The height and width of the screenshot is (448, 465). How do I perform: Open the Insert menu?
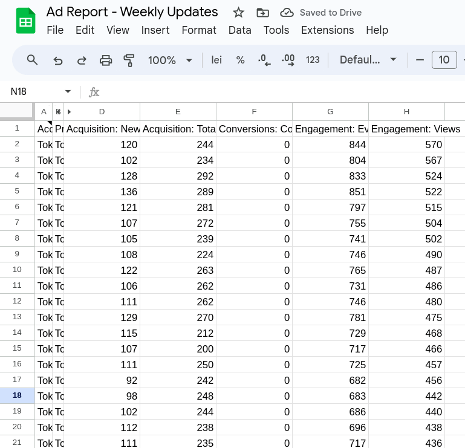[x=155, y=30]
